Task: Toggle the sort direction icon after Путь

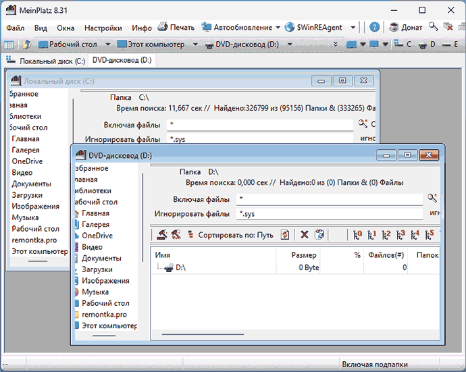Action: pos(285,235)
